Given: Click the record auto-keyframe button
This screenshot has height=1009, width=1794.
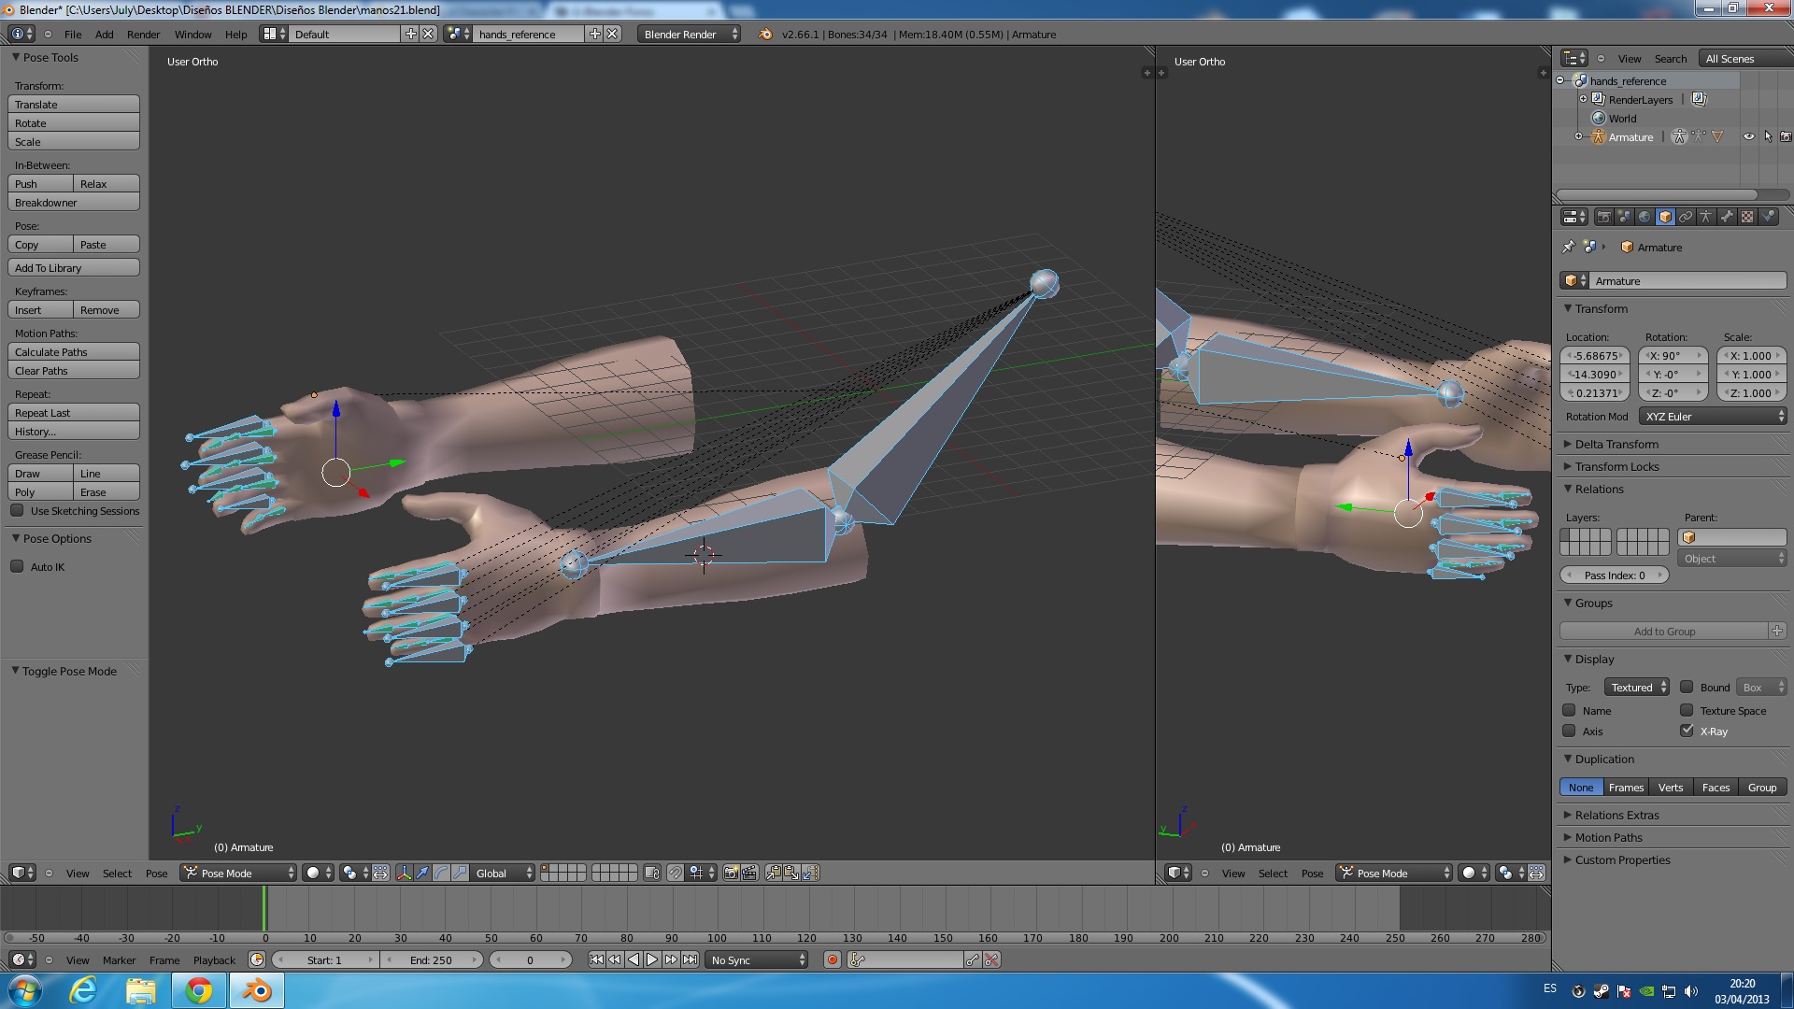Looking at the screenshot, I should coord(832,959).
